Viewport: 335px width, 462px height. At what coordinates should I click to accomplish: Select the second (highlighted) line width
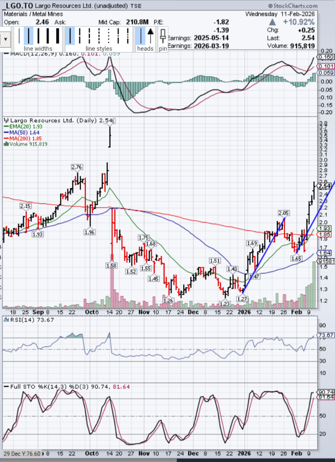29,36
